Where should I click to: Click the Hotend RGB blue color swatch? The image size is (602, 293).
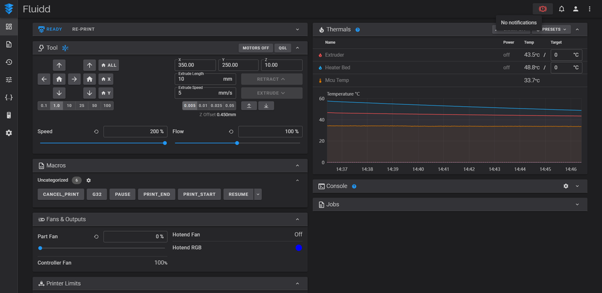click(x=299, y=248)
